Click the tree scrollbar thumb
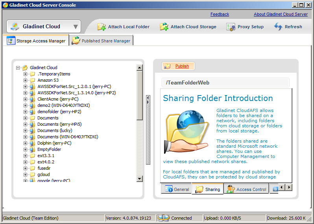The height and width of the screenshot is (224, 314). tap(140, 95)
